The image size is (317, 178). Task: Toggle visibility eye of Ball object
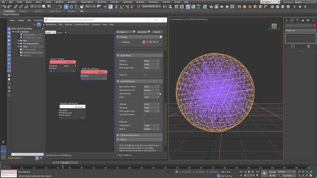(18, 41)
